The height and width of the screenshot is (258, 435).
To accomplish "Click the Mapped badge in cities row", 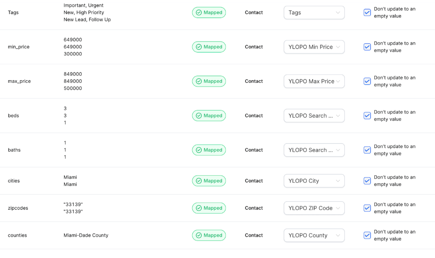I will pyautogui.click(x=209, y=181).
